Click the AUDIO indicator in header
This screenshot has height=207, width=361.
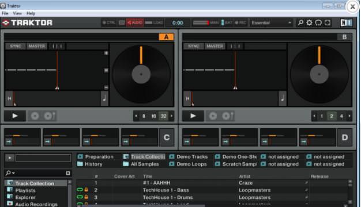(135, 23)
